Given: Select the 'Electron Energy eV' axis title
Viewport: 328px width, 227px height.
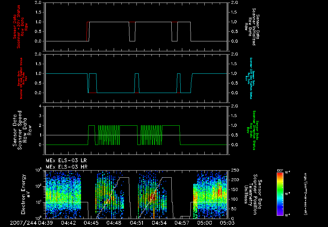Looking at the screenshot, I should (26, 194).
